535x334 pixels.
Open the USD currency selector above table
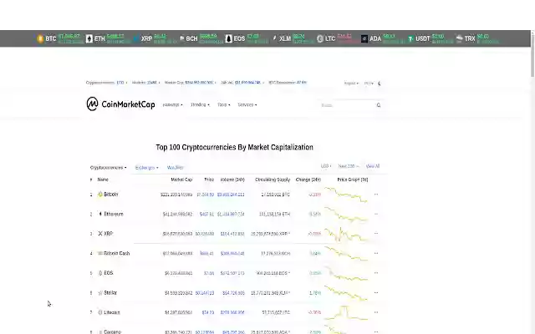(326, 166)
